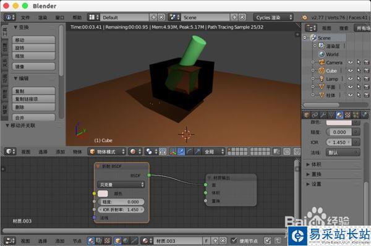Open the 法线 默认 dropdown in properties

[x=343, y=153]
